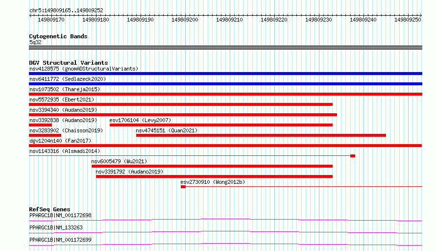
Task: Open variant nsv3283902 (Chaisson2019) label
Action: click(66, 130)
